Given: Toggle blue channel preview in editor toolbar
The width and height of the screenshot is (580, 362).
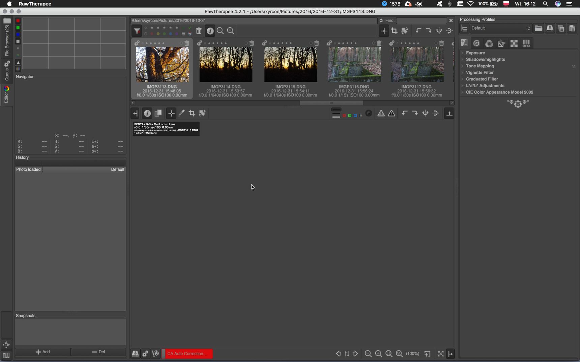Looking at the screenshot, I should (355, 116).
